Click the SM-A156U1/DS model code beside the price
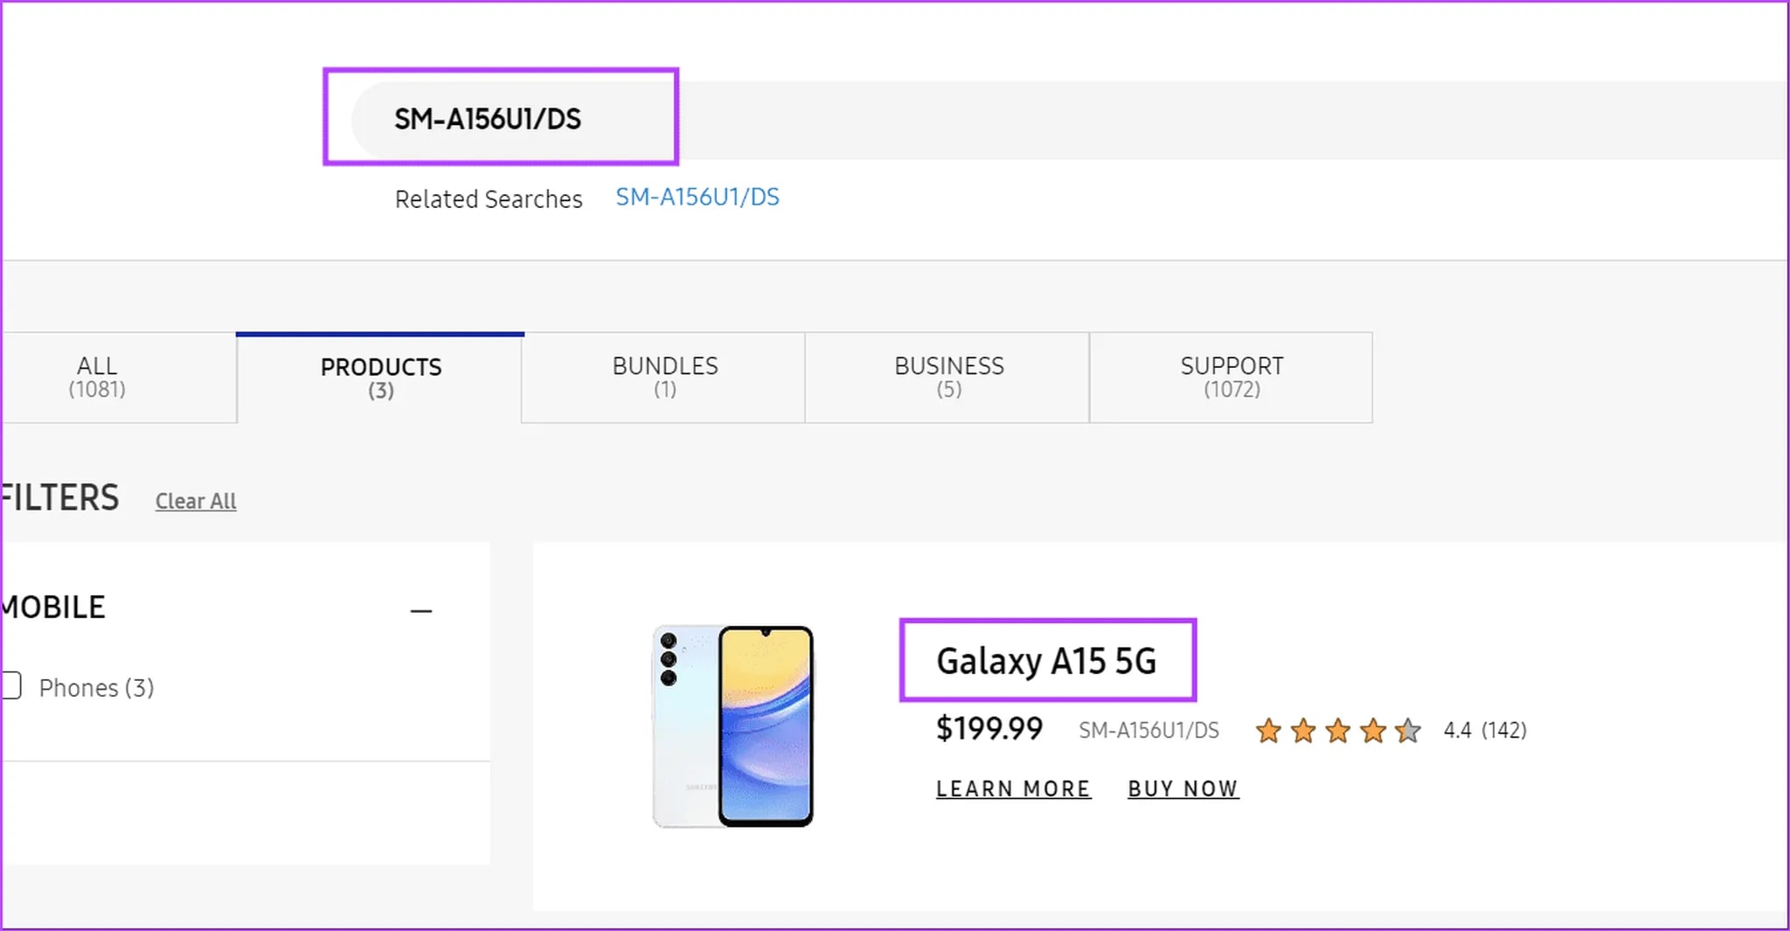Viewport: 1790px width, 931px height. coord(1148,730)
